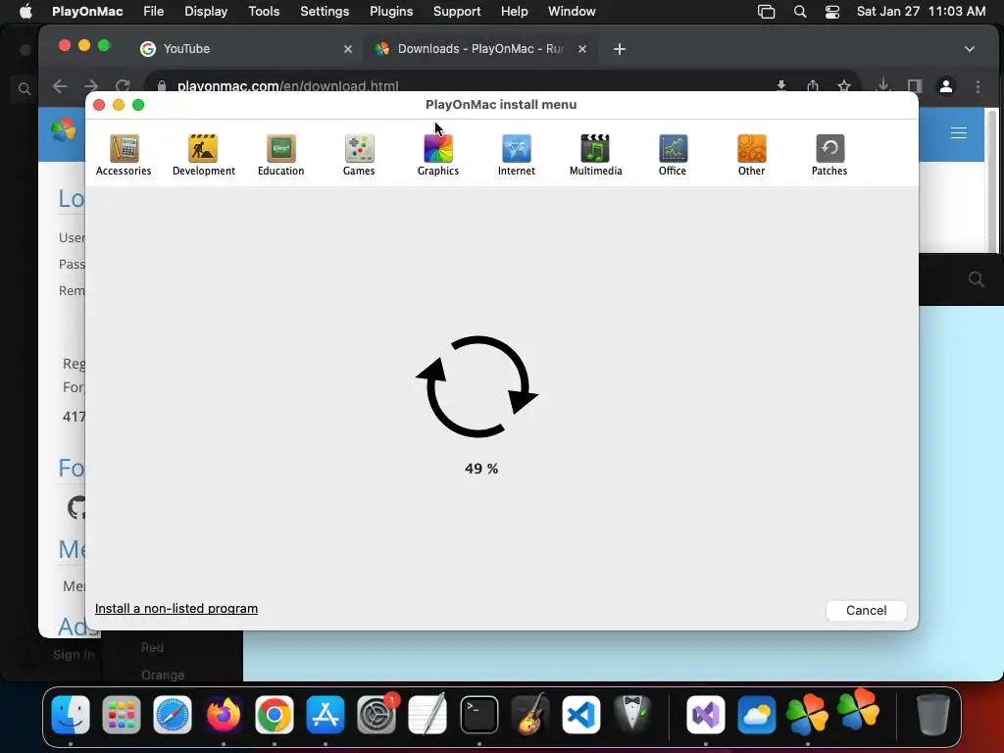1004x753 pixels.
Task: Open the Tools menu
Action: [264, 11]
